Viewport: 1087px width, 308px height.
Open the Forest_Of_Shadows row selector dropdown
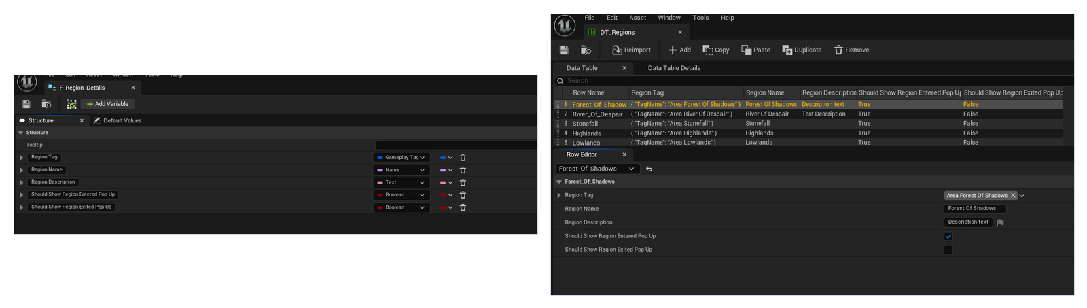click(x=596, y=169)
